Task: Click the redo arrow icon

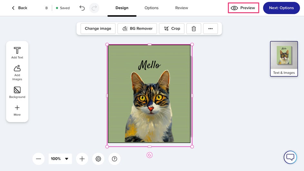Action: pyautogui.click(x=94, y=8)
